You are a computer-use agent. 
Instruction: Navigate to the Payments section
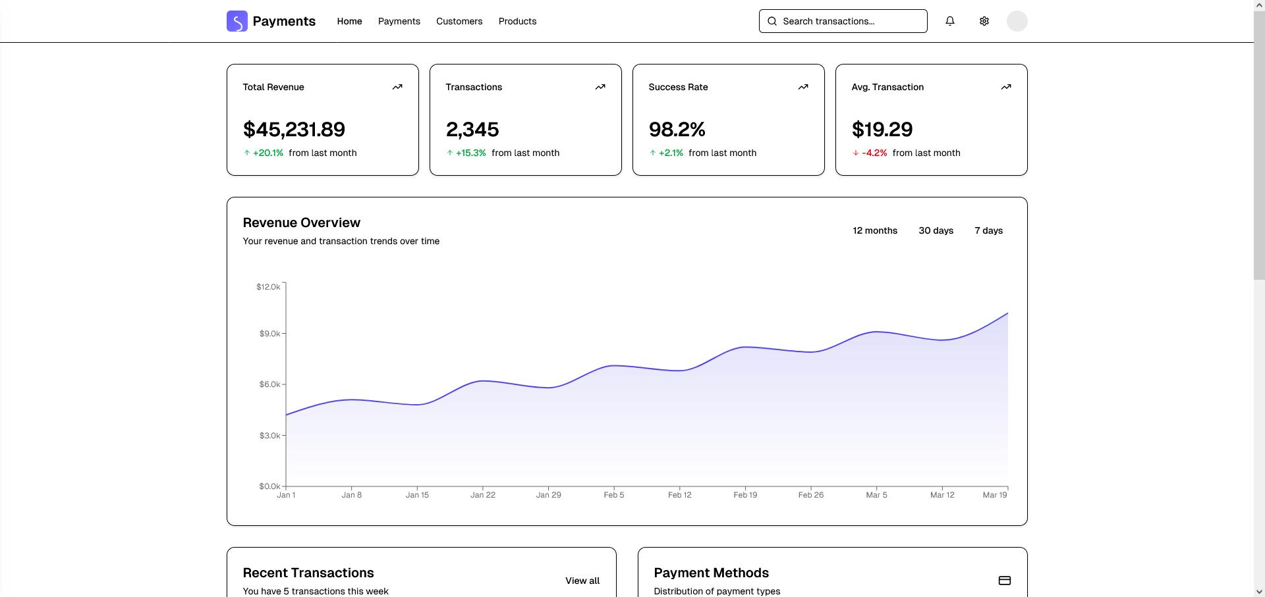click(x=399, y=21)
